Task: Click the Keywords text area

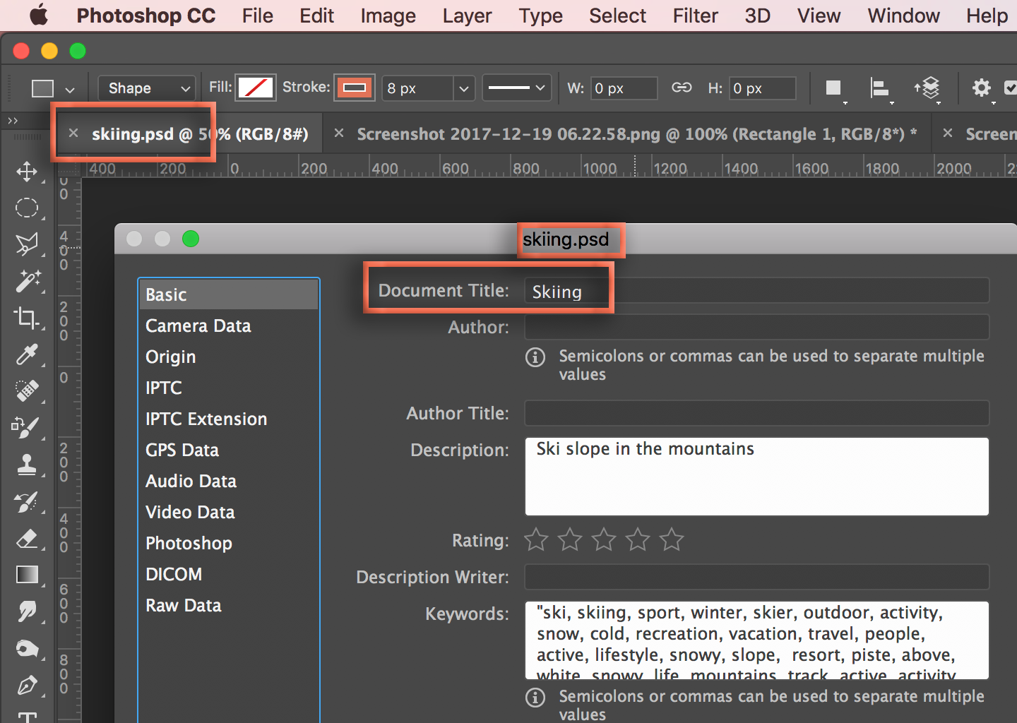Action: point(756,640)
